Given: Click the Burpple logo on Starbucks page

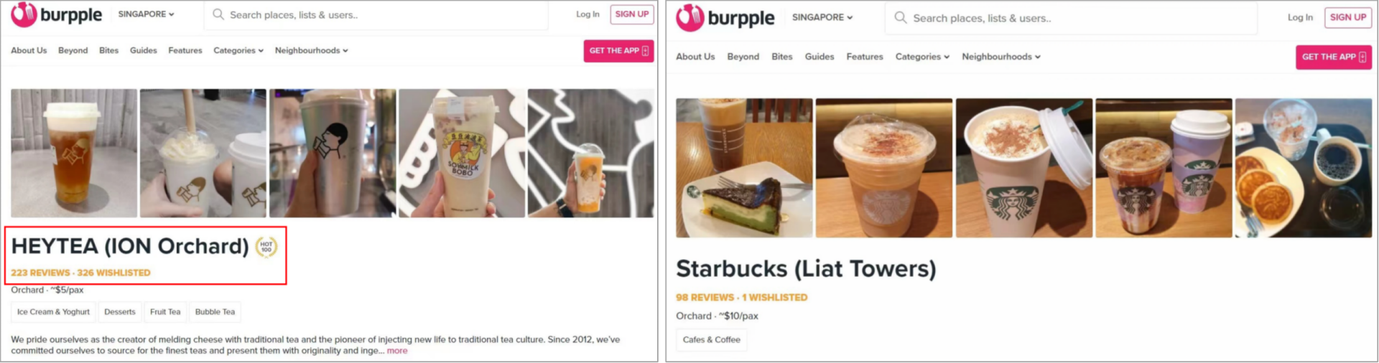Looking at the screenshot, I should click(x=725, y=17).
